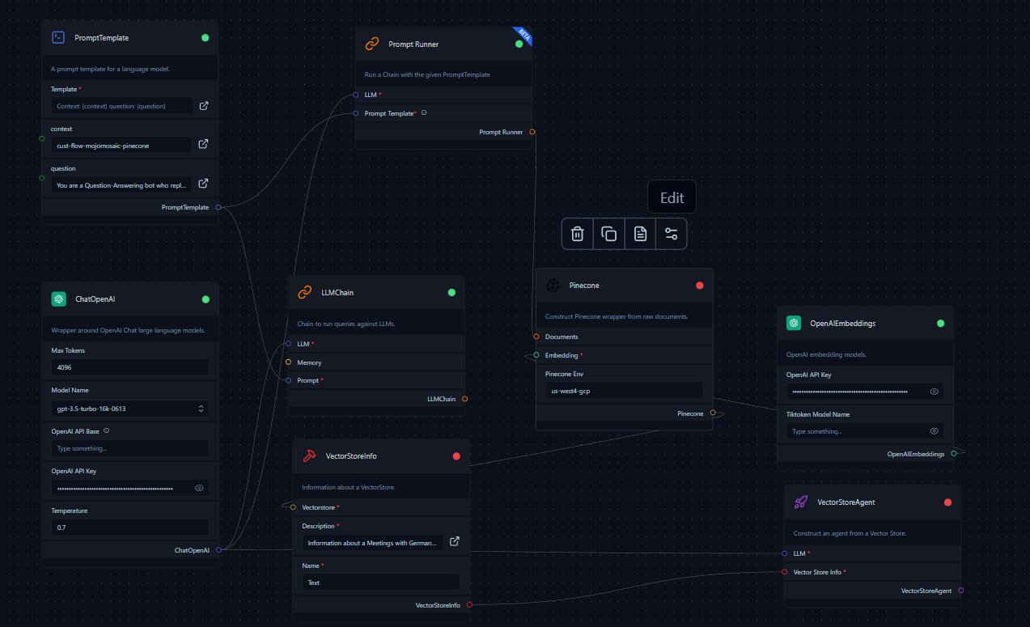
Task: Click the VectorStoreInfo Name field Text
Action: pyautogui.click(x=381, y=582)
